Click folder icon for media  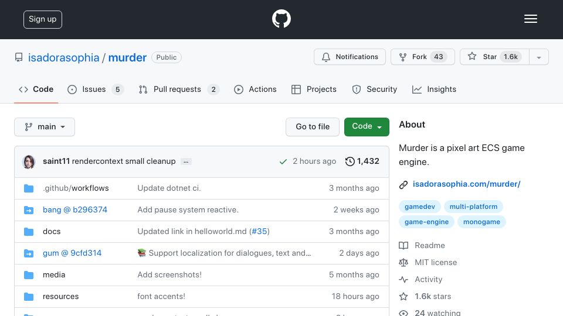coord(29,275)
